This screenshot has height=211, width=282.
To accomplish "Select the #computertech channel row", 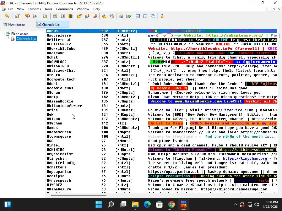I will (x=162, y=79).
